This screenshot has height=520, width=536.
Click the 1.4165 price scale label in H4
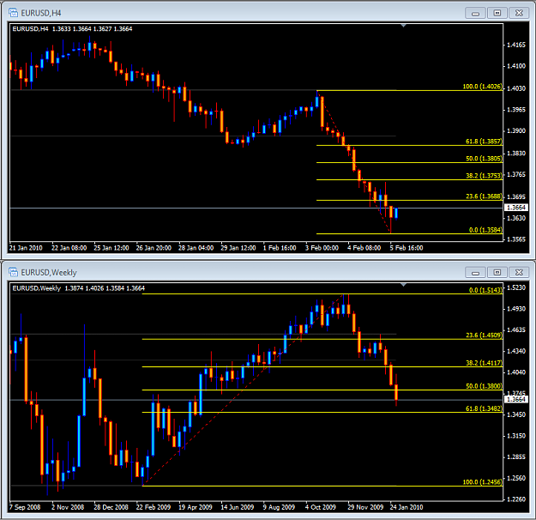[516, 45]
